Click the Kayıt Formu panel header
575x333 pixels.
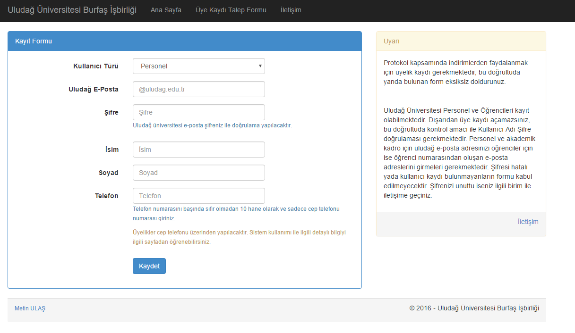click(x=185, y=41)
